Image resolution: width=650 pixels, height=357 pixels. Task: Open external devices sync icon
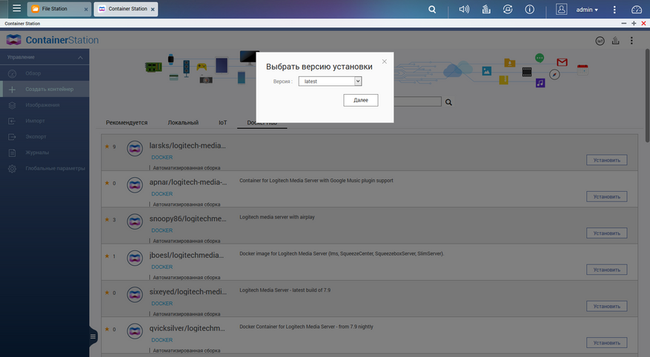pos(508,9)
